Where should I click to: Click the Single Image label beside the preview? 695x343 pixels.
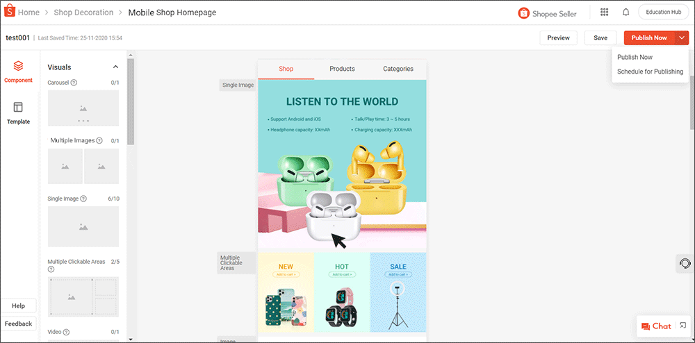coord(238,85)
